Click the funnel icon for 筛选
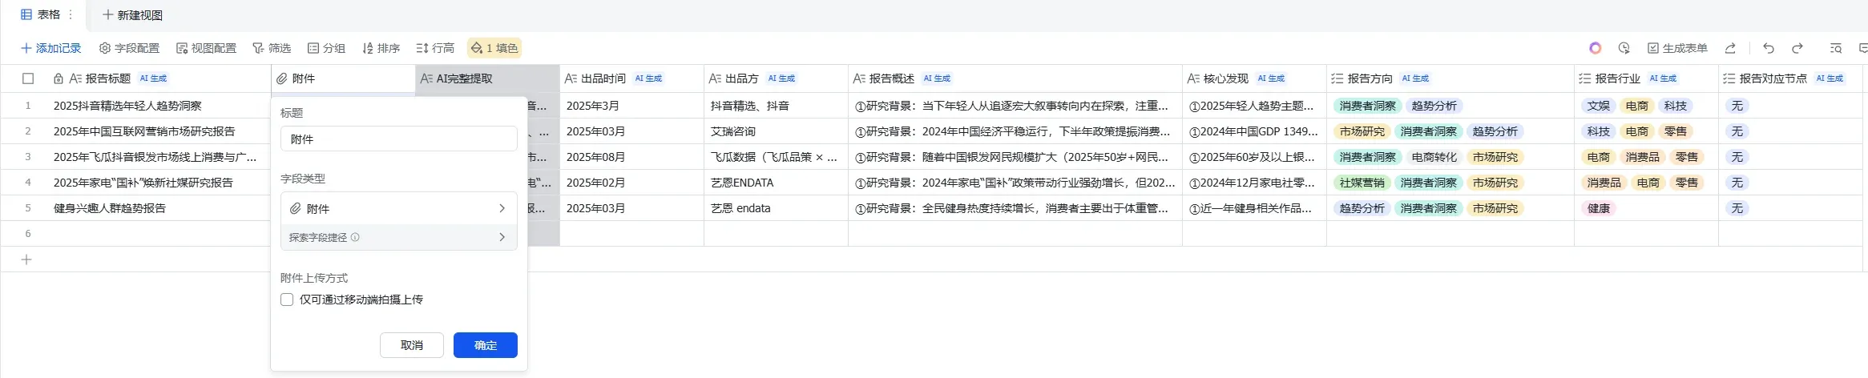The width and height of the screenshot is (1868, 378). point(258,48)
